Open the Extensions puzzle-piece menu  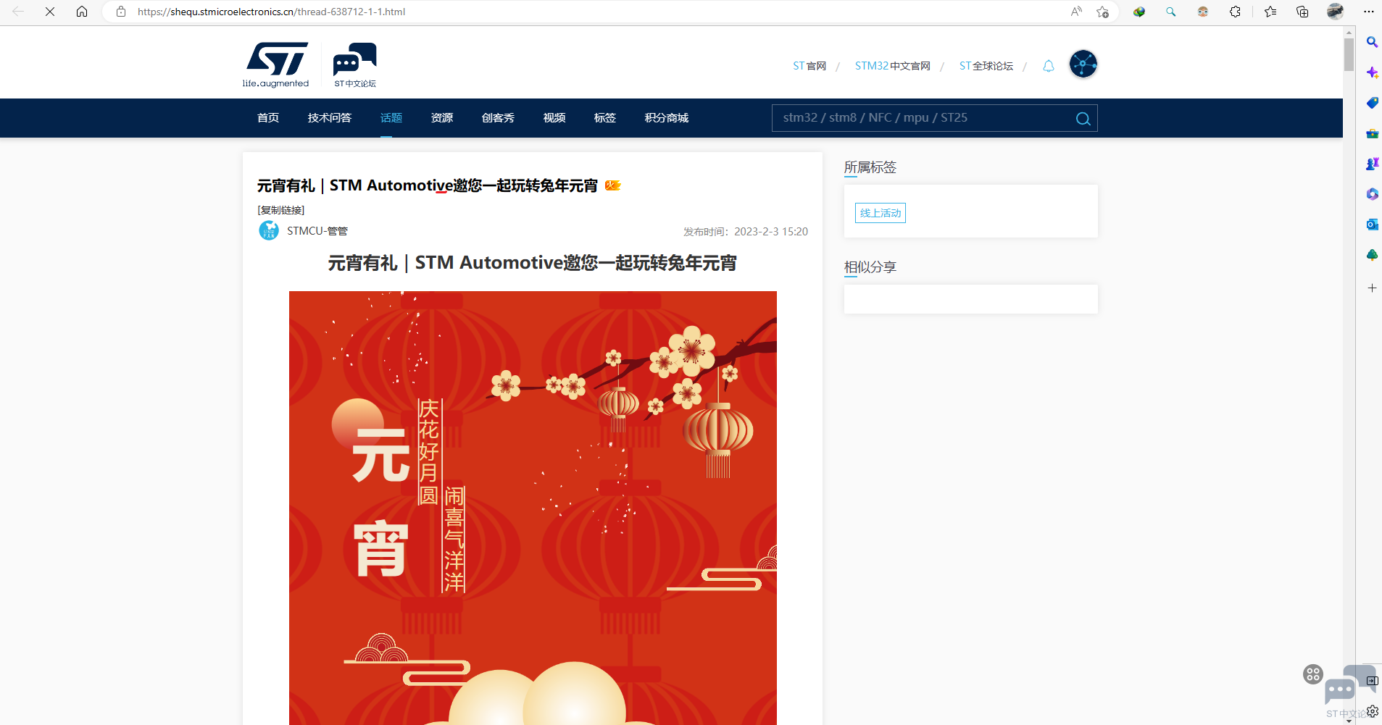1235,12
